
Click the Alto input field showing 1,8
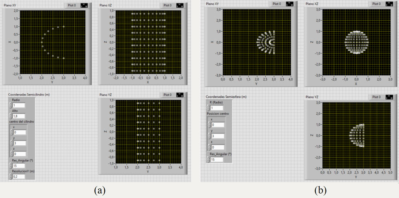[19, 116]
